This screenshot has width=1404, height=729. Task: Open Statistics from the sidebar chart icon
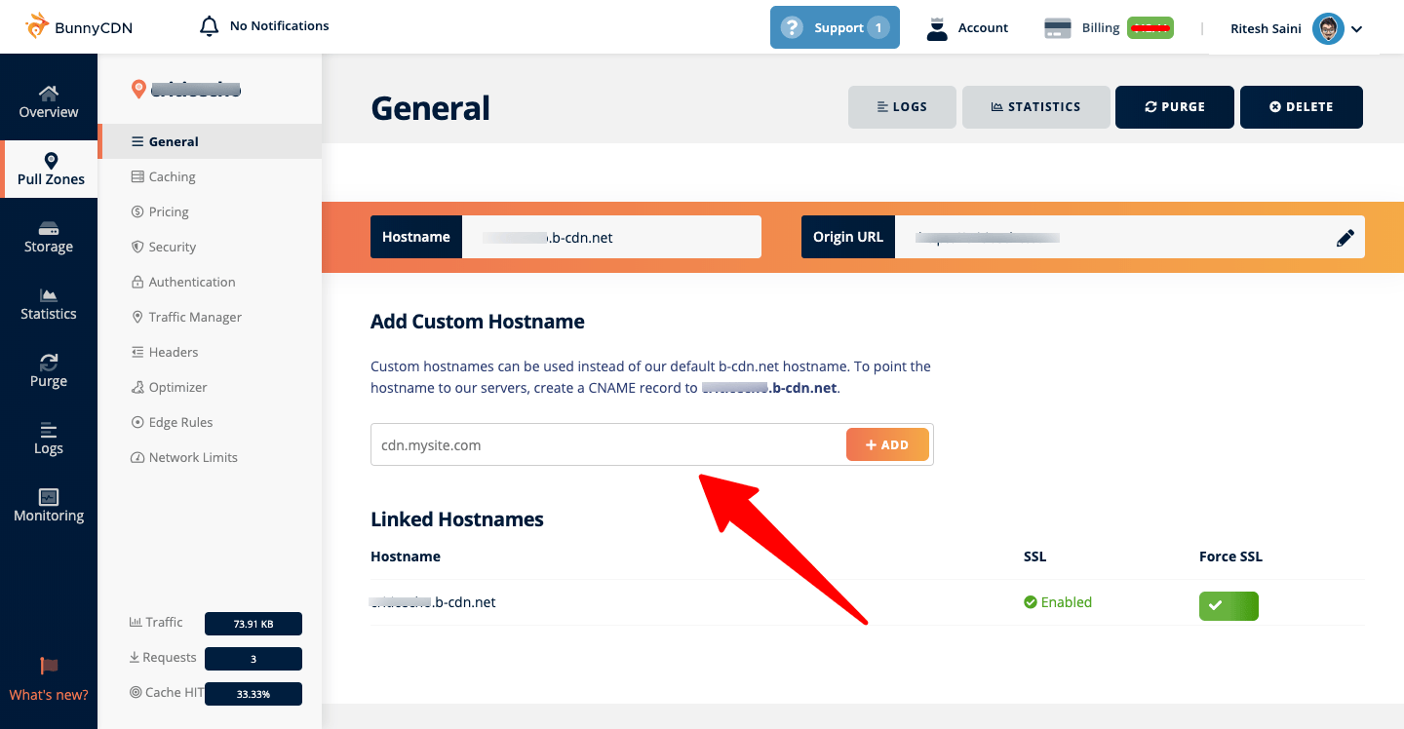49,295
